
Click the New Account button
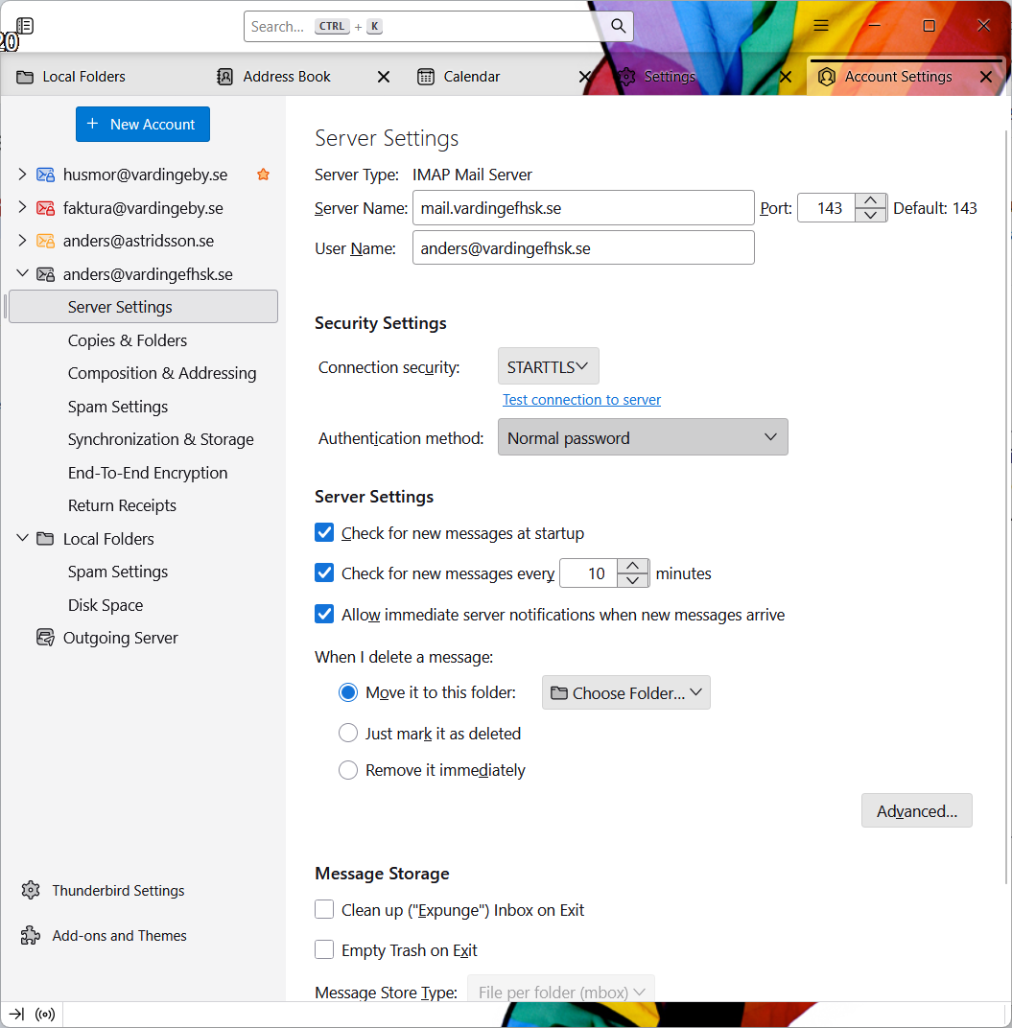143,124
